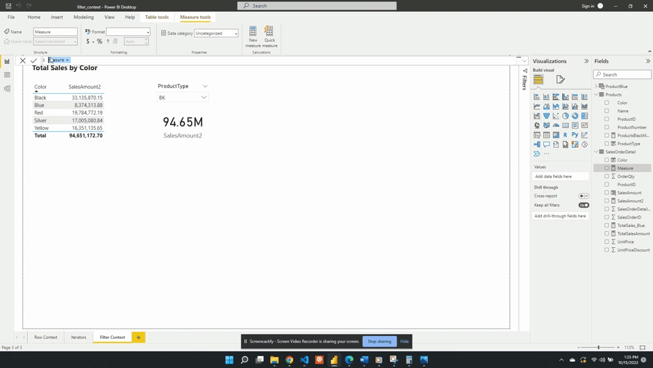Click the Stop sharing button

point(379,341)
